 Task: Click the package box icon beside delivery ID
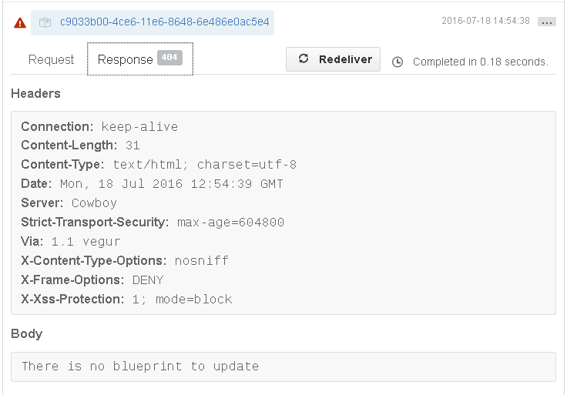(45, 22)
